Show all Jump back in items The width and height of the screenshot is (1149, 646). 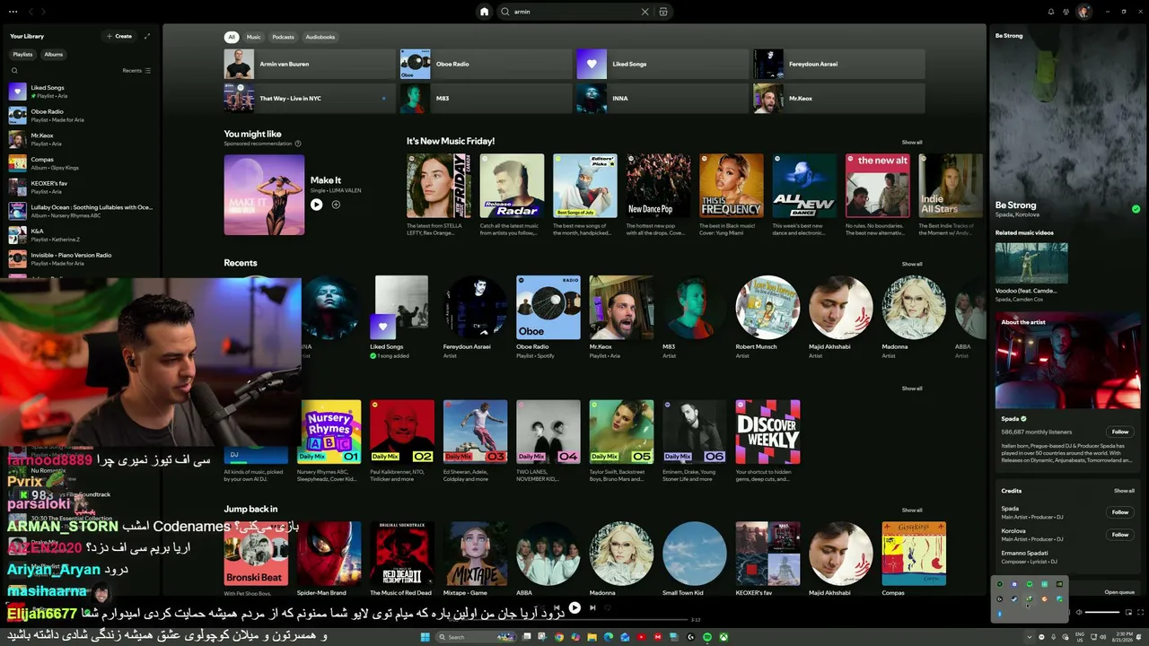pyautogui.click(x=912, y=510)
